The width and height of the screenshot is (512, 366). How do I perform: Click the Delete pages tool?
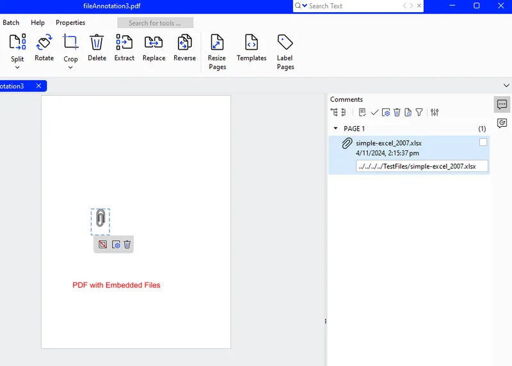tap(97, 48)
